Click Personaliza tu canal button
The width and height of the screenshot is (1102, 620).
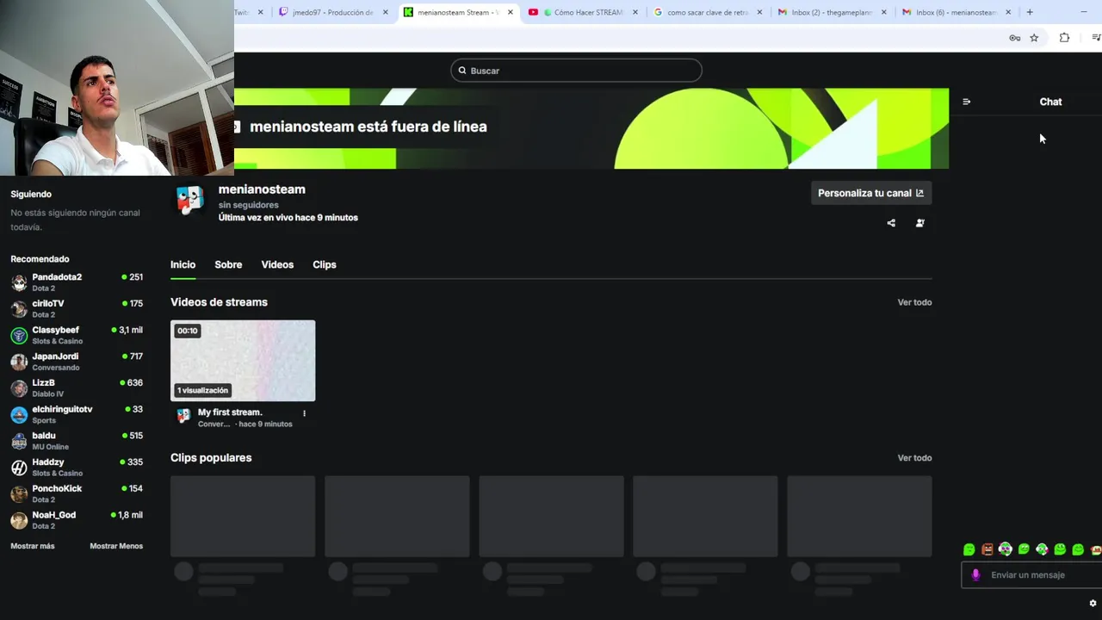pyautogui.click(x=870, y=193)
